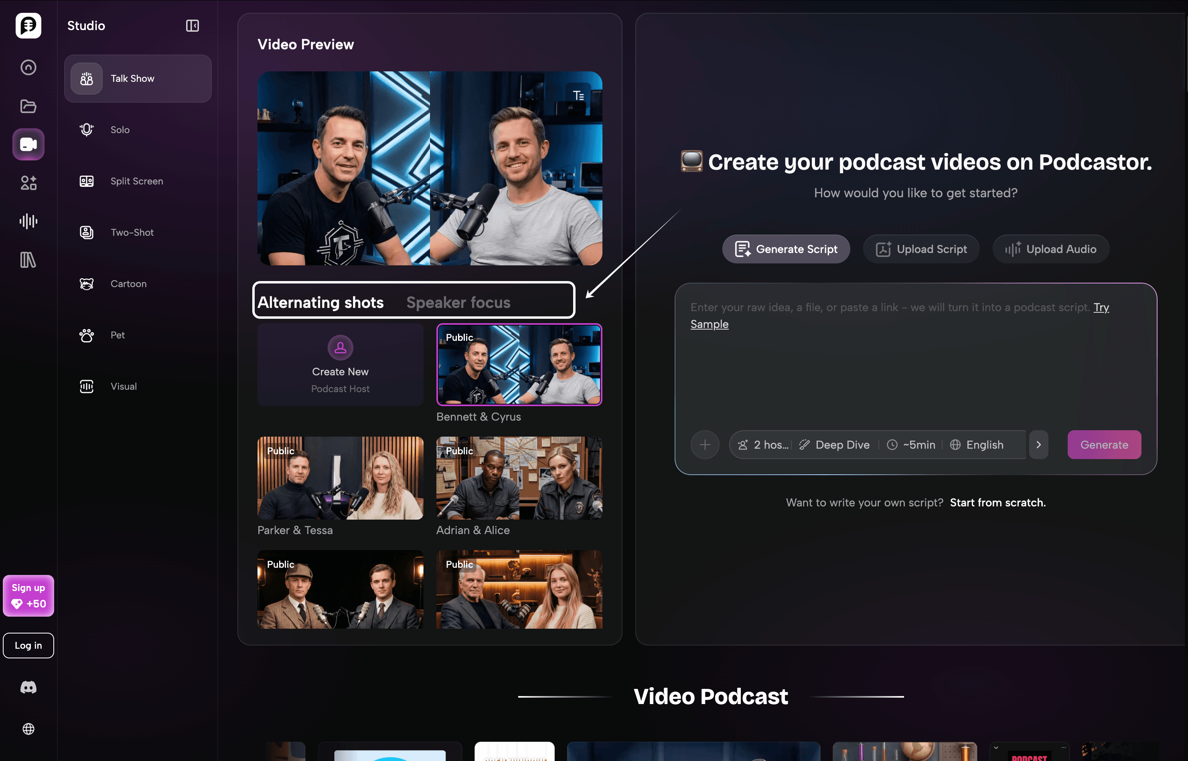
Task: Expand more options with chevron arrow
Action: [1038, 445]
